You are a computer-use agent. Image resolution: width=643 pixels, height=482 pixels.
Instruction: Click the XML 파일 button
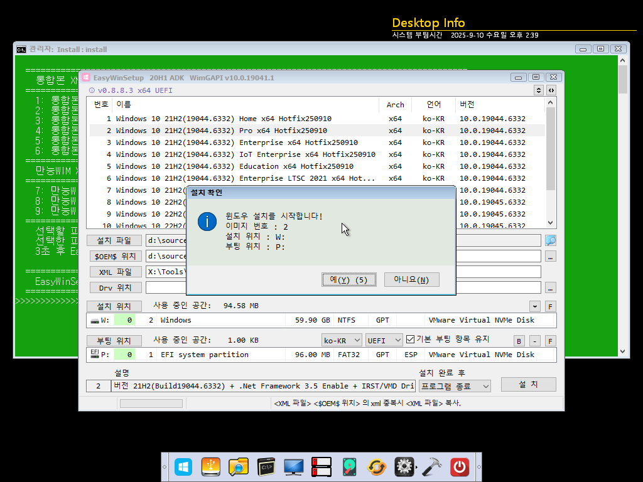(116, 272)
